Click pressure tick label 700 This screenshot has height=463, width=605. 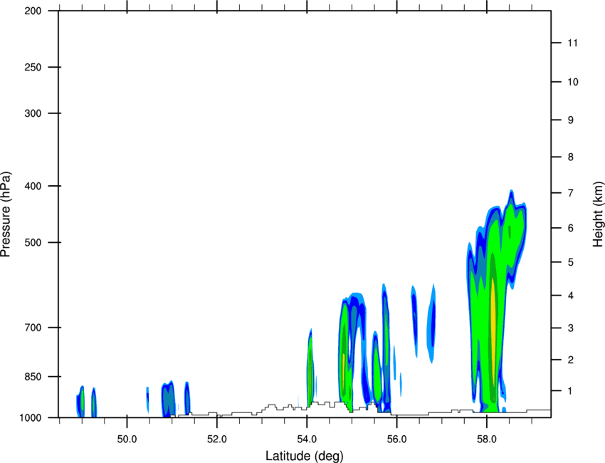(33, 328)
